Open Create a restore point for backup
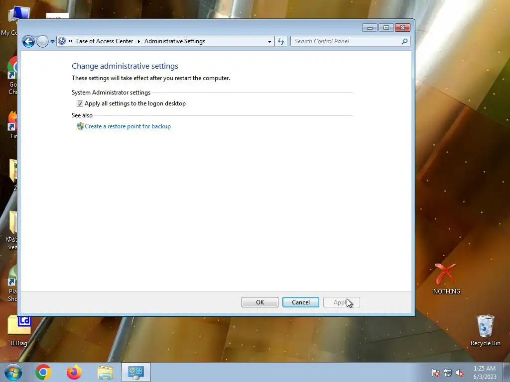 [x=127, y=126]
